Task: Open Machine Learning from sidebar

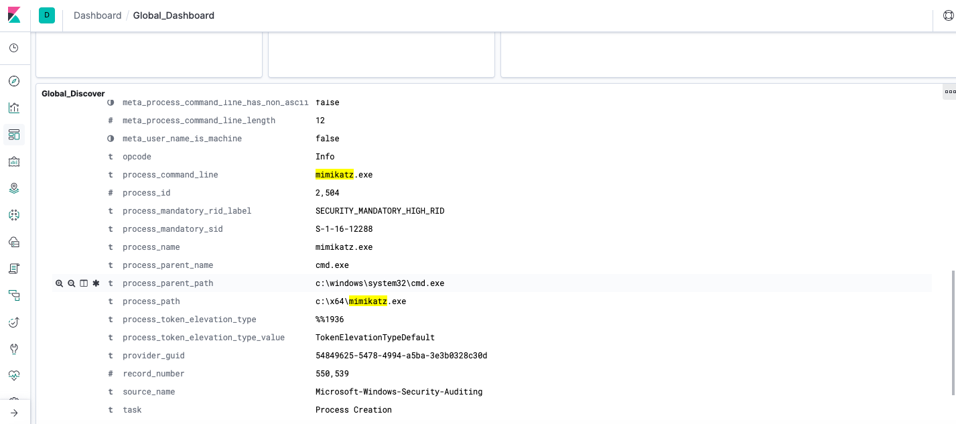Action: coord(14,215)
